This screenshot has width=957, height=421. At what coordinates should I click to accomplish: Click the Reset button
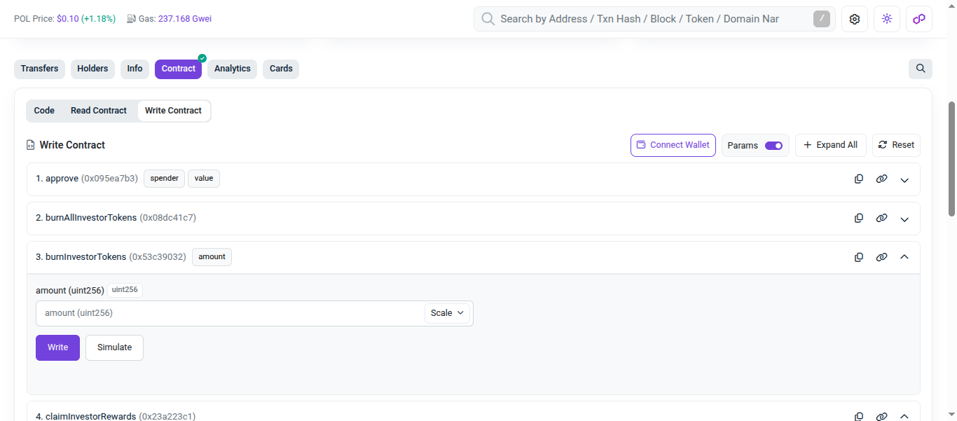tap(896, 145)
